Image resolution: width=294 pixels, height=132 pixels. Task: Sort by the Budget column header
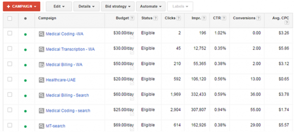pyautogui.click(x=122, y=18)
